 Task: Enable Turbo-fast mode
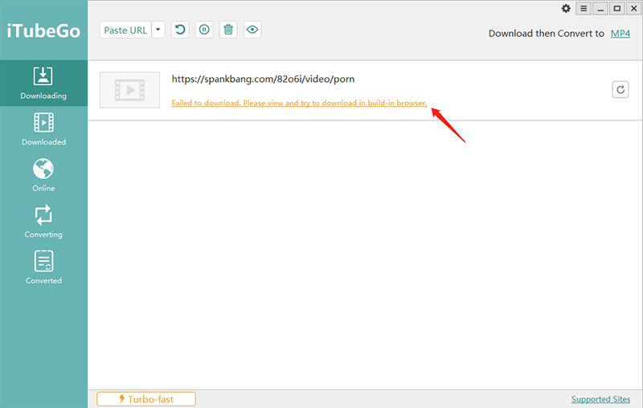[146, 399]
